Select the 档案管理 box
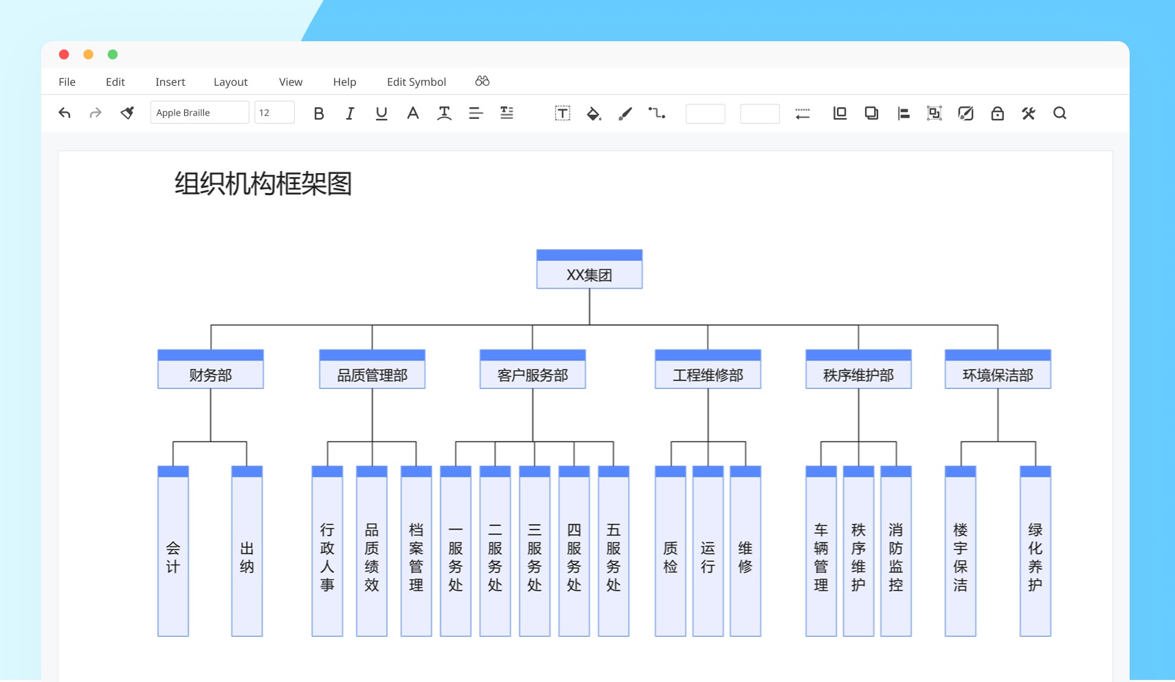 [x=416, y=552]
